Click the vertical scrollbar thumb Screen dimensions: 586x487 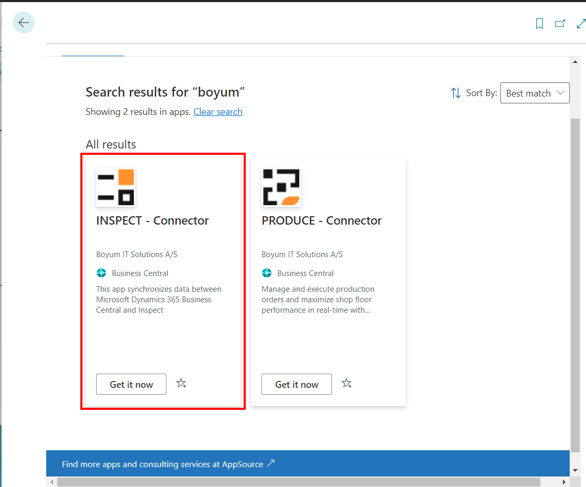pyautogui.click(x=575, y=285)
